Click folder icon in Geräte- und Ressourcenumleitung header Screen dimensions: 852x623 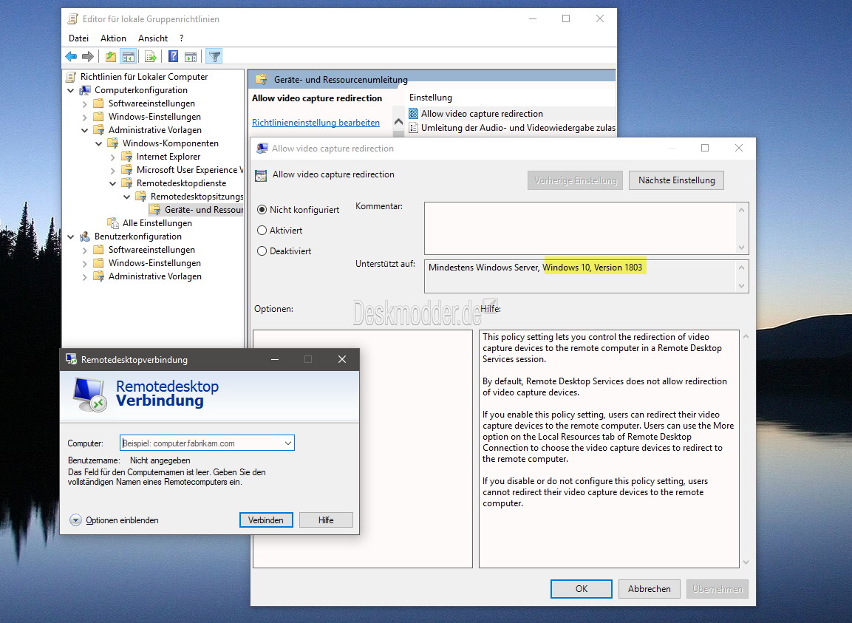tap(262, 79)
